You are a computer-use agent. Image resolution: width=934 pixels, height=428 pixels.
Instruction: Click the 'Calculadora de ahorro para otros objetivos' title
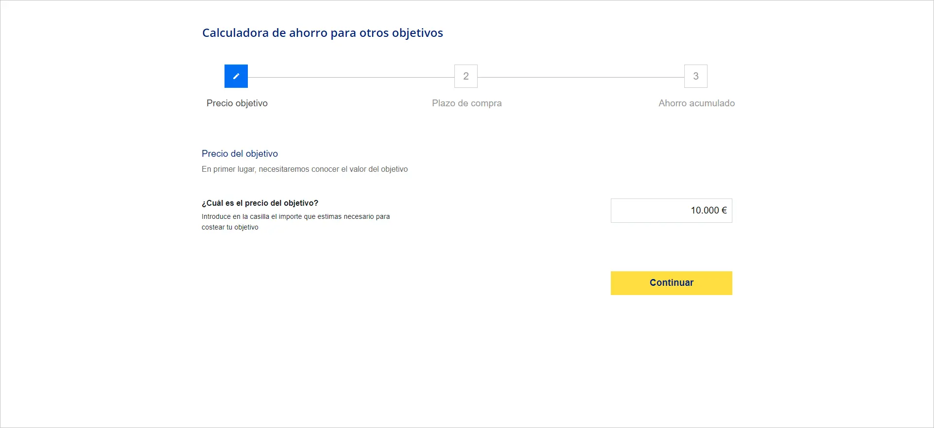323,33
